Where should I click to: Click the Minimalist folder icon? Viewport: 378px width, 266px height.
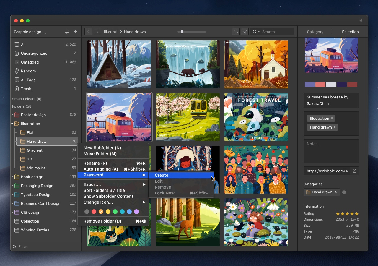coord(23,168)
